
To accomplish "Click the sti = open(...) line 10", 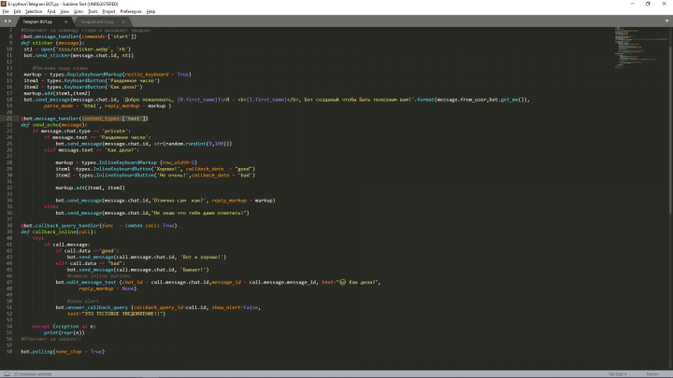I will click(78, 49).
